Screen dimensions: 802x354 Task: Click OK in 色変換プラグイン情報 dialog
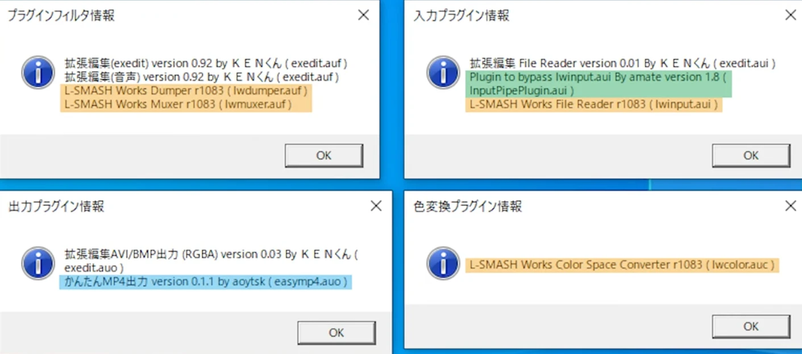coord(751,326)
